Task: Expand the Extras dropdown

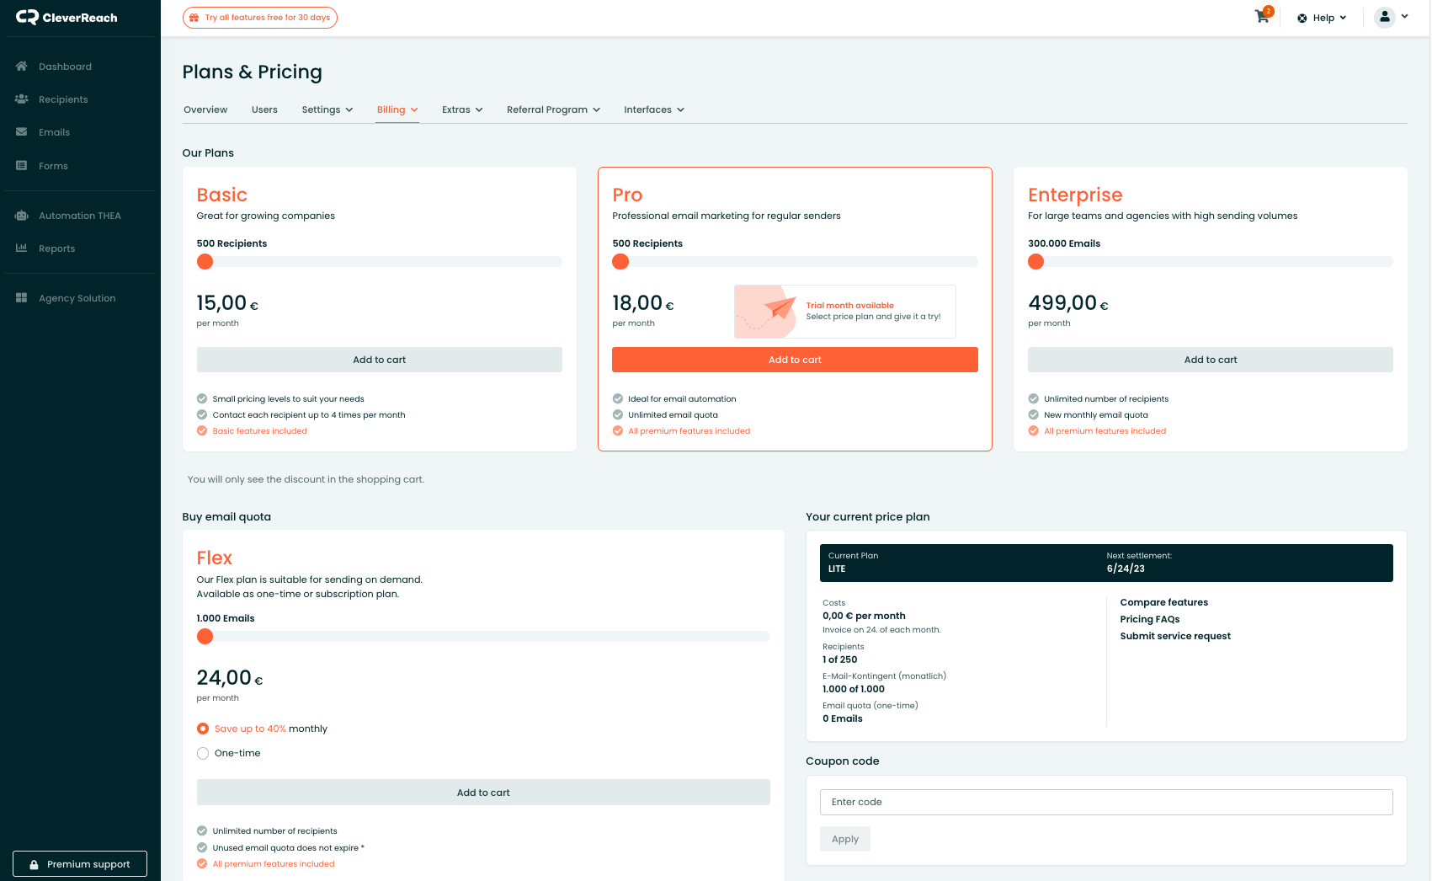Action: tap(462, 109)
